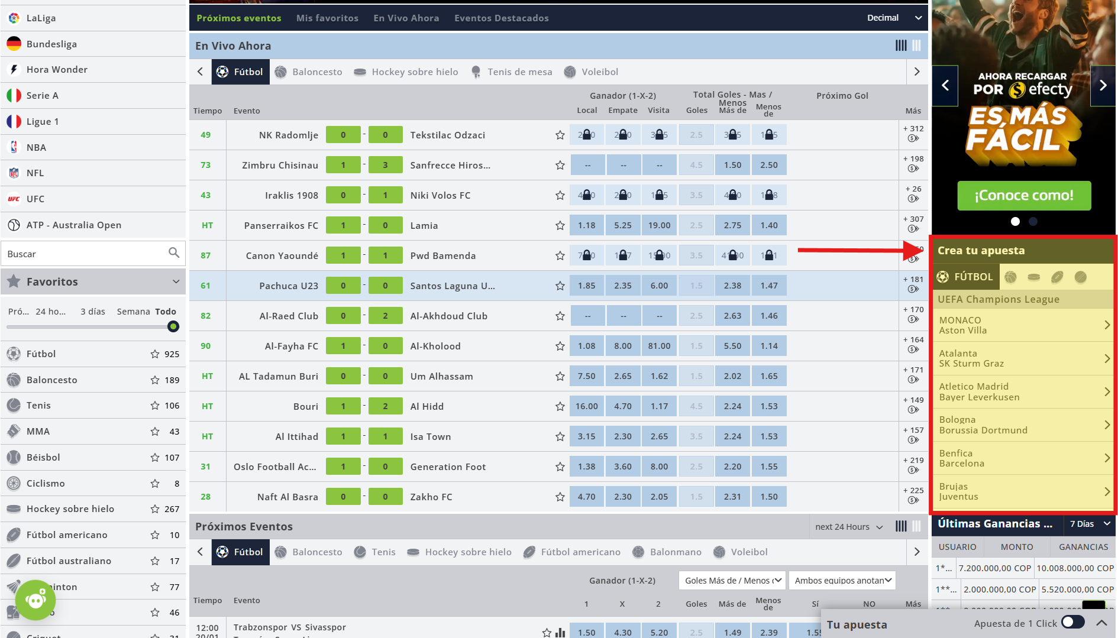Viewport: 1118px width, 638px height.
Task: Favorite the Trabzonspor VS Sivasspor star
Action: click(x=547, y=632)
